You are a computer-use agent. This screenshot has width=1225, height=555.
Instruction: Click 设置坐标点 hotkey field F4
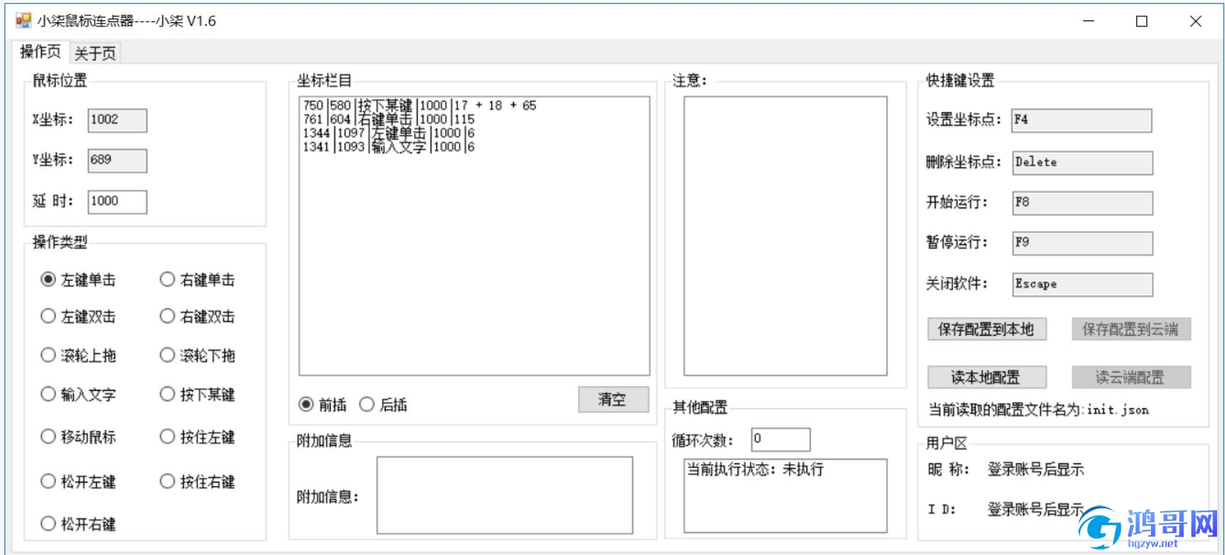click(x=1081, y=120)
